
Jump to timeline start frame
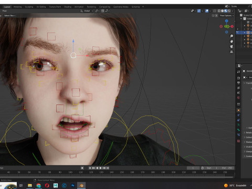[90, 168]
